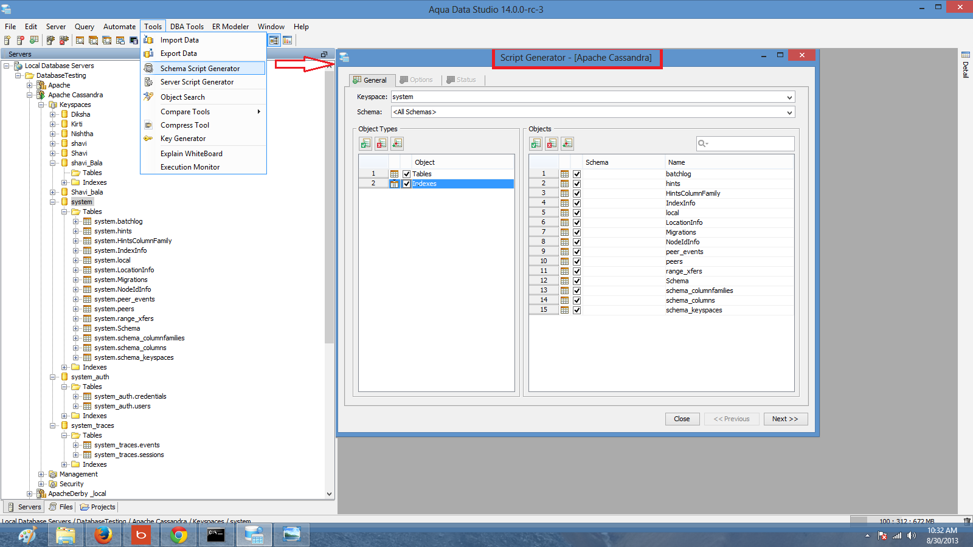Invert selection icon in Object Types
Screen dimensions: 973x547
(x=397, y=143)
